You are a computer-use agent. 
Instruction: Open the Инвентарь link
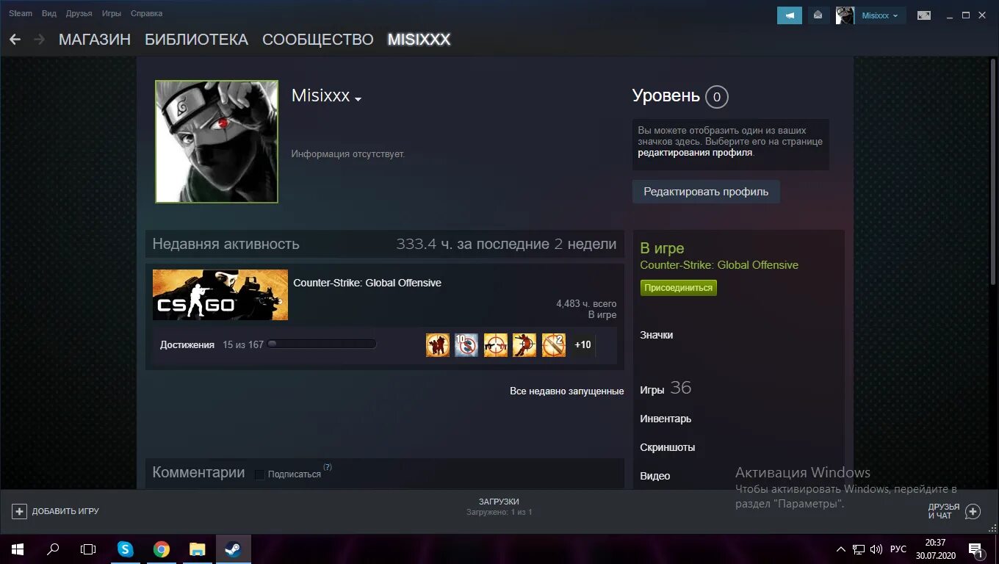pyautogui.click(x=666, y=419)
